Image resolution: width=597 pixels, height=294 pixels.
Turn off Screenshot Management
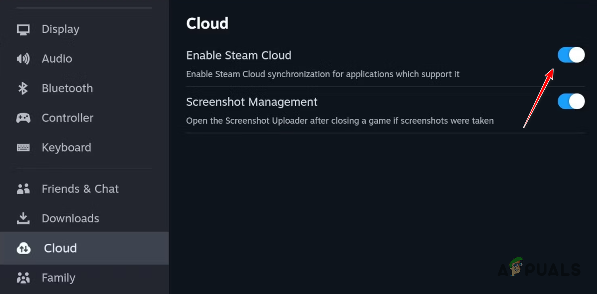(571, 101)
